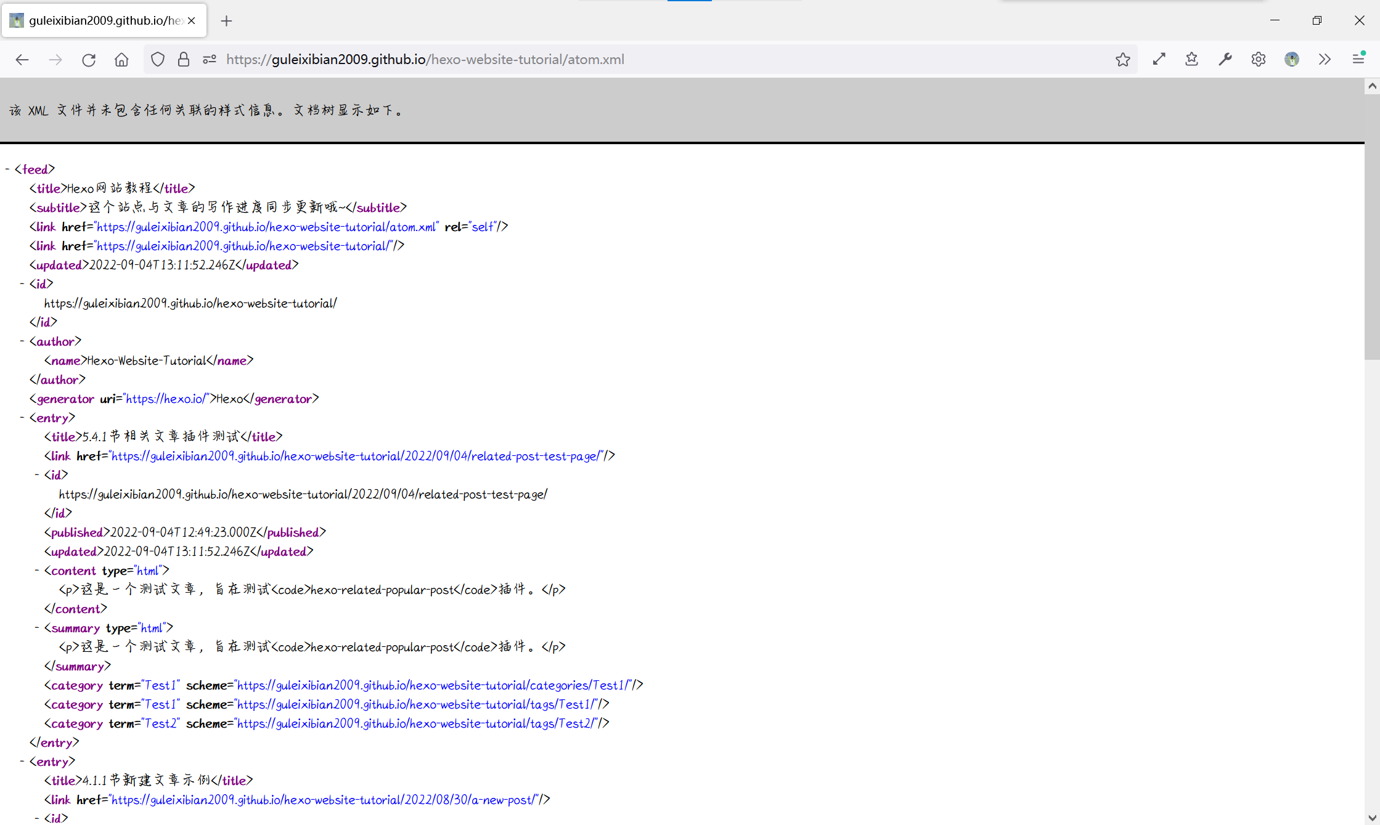Close the current browser tab
Image resolution: width=1380 pixels, height=825 pixels.
point(192,21)
